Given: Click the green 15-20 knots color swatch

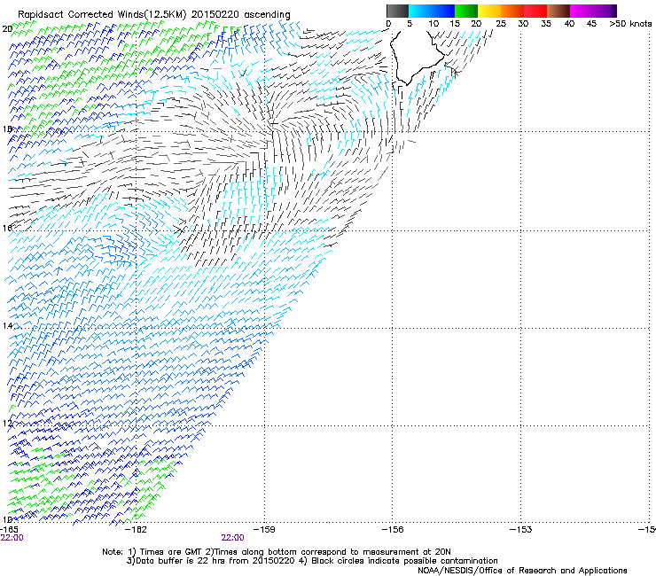Looking at the screenshot, I should tap(466, 11).
